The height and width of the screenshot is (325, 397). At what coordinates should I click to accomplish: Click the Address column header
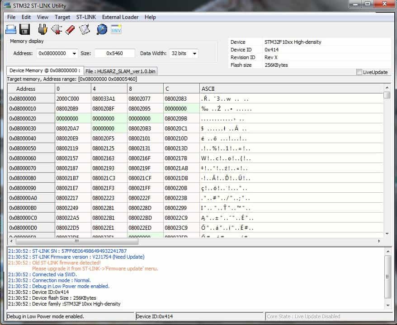pos(31,89)
